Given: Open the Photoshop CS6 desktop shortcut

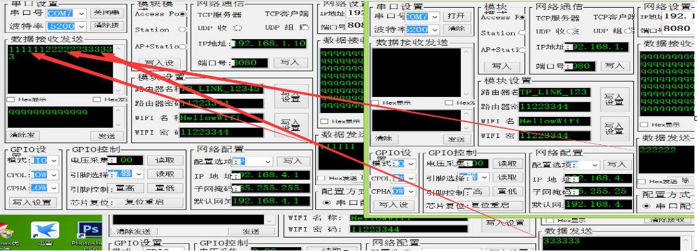Looking at the screenshot, I should click(x=90, y=234).
